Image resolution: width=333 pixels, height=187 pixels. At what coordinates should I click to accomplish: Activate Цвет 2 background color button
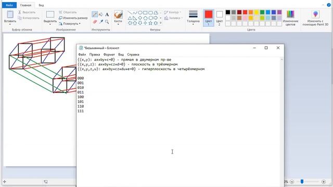tap(220, 18)
